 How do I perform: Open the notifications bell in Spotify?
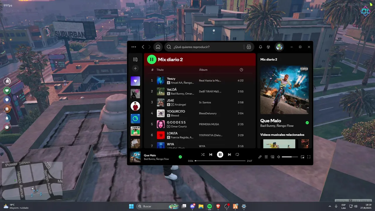click(x=260, y=47)
